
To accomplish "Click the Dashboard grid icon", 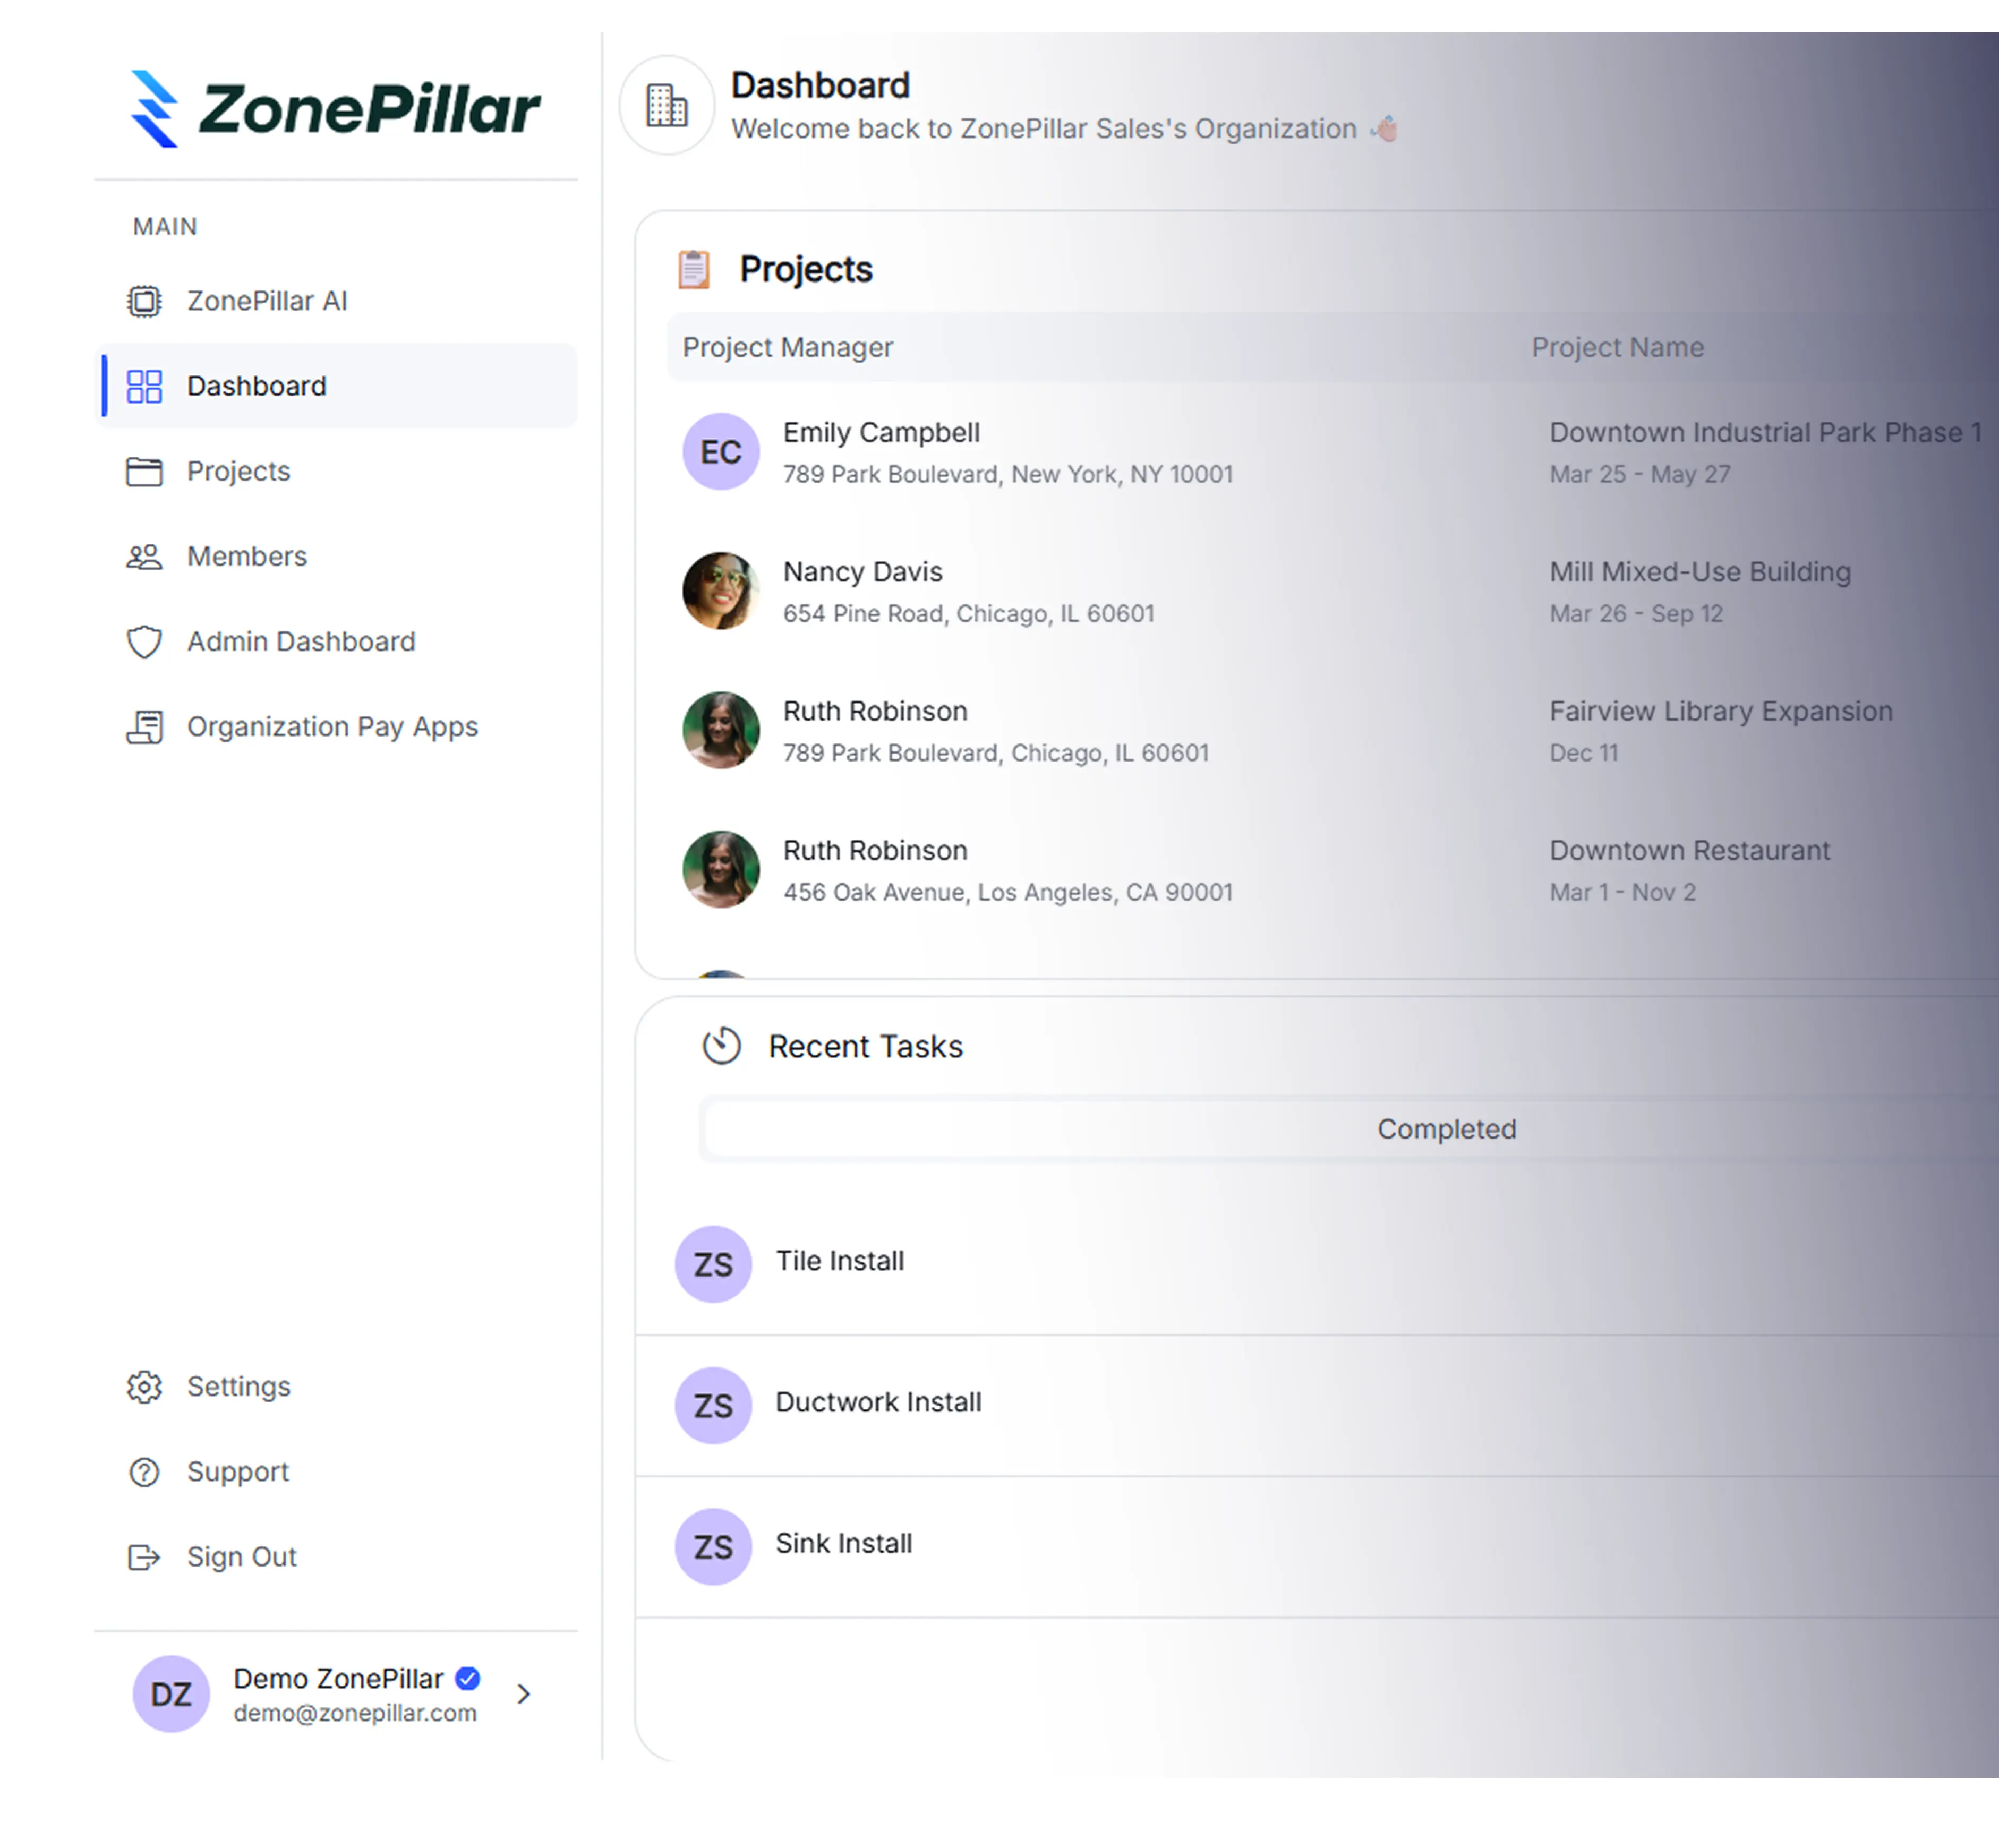I will pos(145,386).
